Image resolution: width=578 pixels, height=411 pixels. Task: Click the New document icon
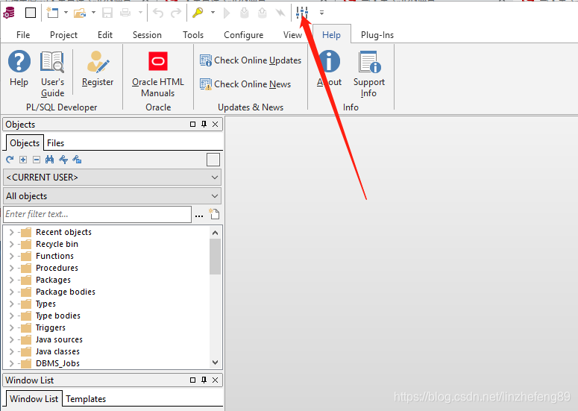point(52,13)
